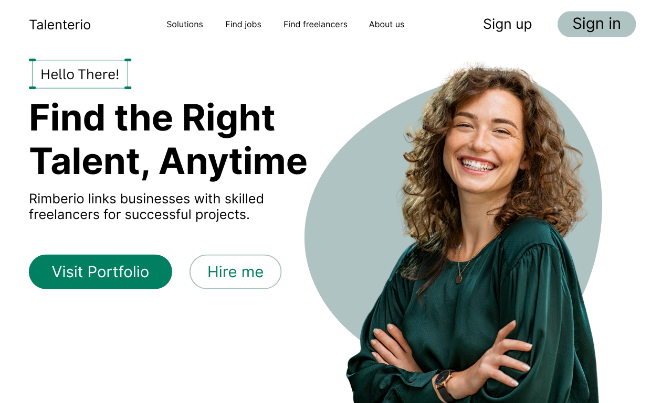
Task: Click the Hire me button
Action: [x=235, y=271]
